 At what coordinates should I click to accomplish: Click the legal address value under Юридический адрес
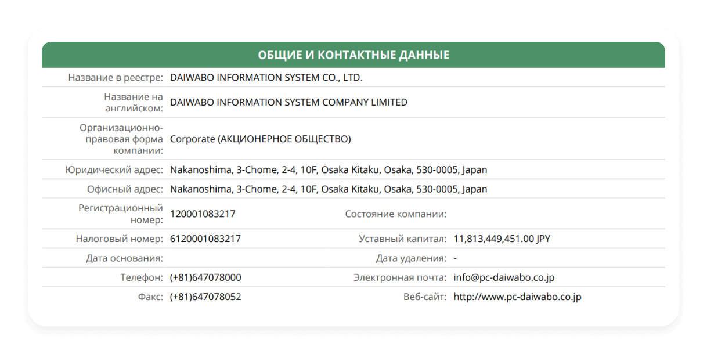click(x=329, y=171)
